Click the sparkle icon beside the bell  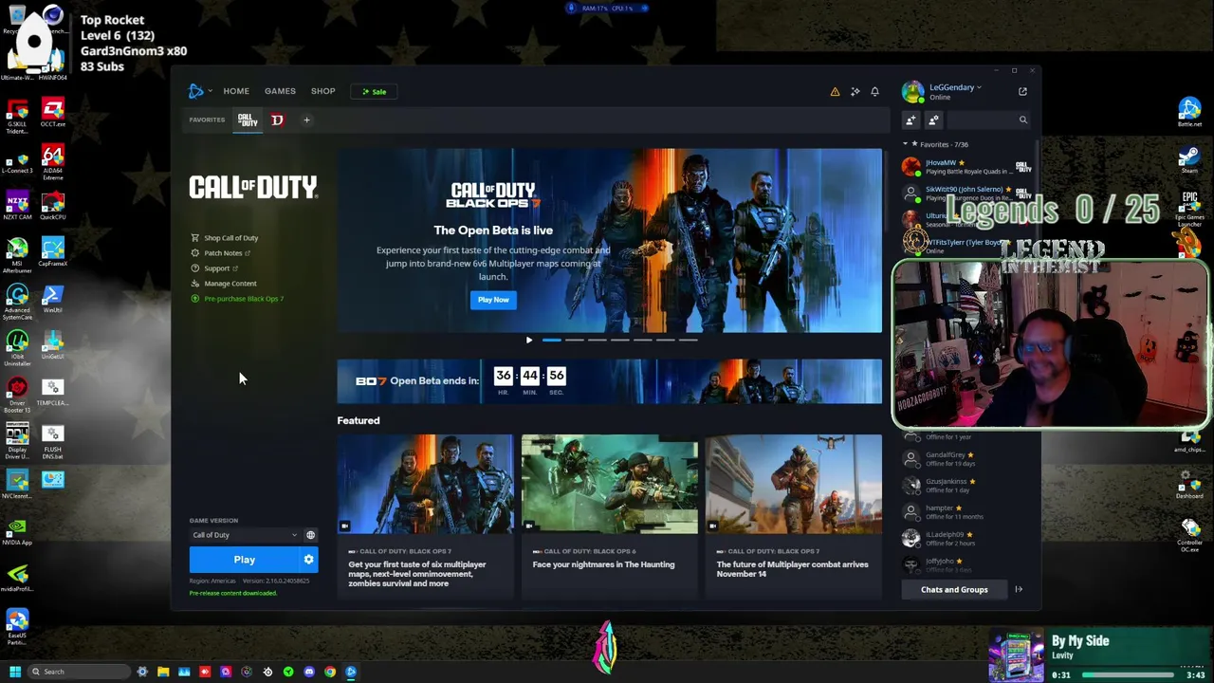(x=855, y=92)
